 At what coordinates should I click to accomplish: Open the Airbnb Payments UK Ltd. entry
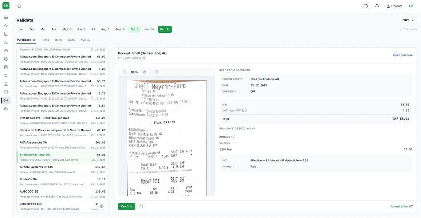coord(63,170)
